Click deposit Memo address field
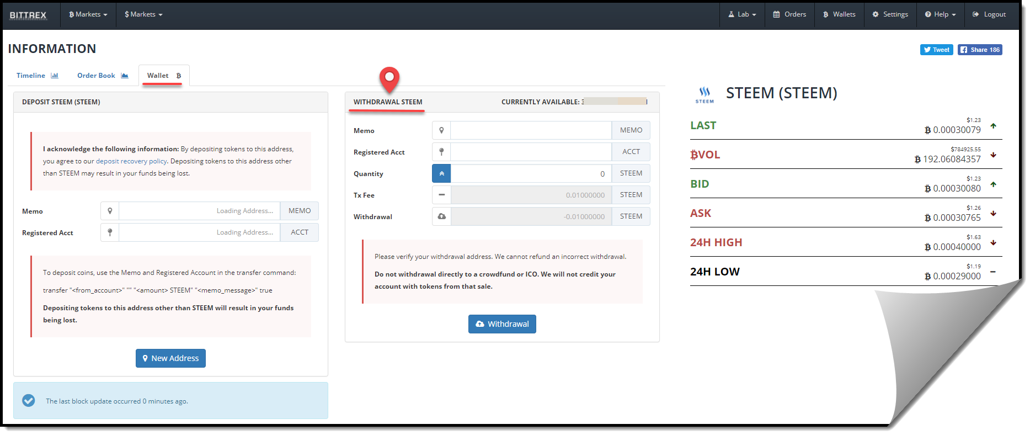 coord(200,211)
